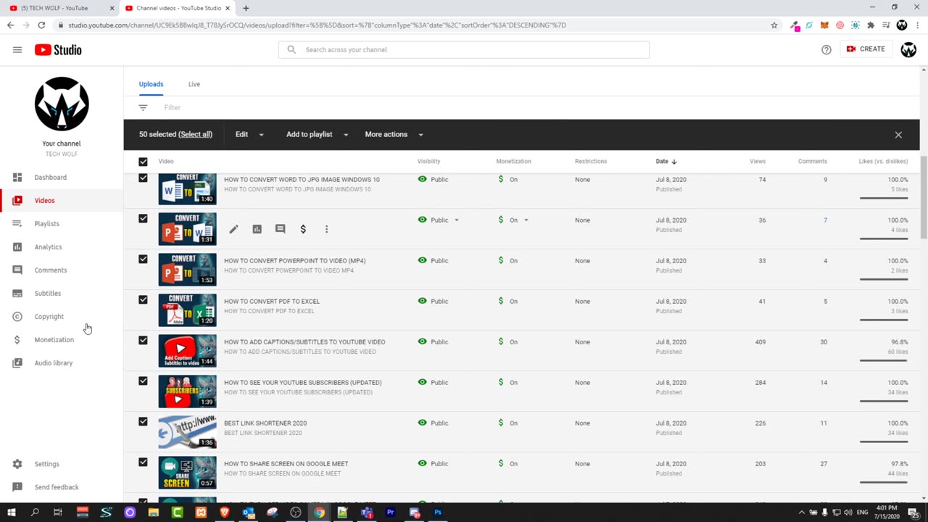Reload the page in Chrome
The width and height of the screenshot is (928, 522).
(x=41, y=25)
